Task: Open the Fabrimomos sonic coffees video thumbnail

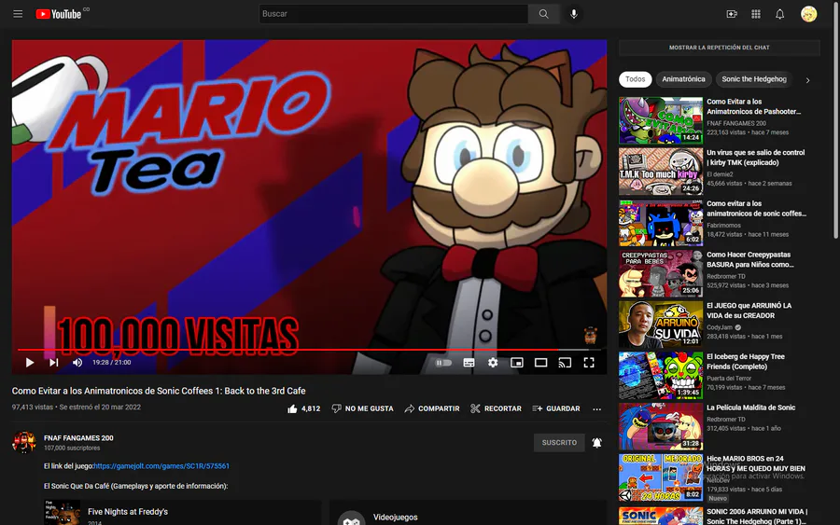Action: click(x=661, y=223)
